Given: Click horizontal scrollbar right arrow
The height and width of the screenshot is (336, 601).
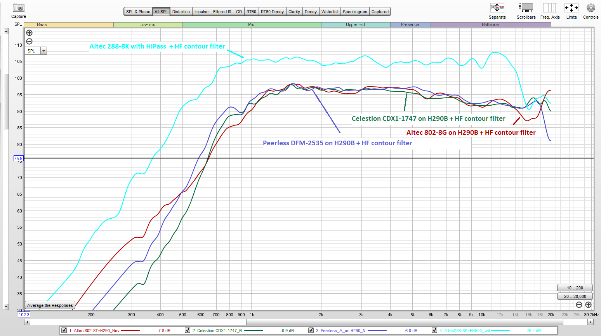Looking at the screenshot, I should [x=591, y=322].
